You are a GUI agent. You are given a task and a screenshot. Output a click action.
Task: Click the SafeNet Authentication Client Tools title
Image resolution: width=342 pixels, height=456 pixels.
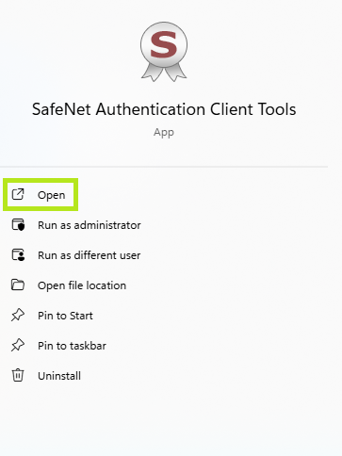[x=164, y=109]
